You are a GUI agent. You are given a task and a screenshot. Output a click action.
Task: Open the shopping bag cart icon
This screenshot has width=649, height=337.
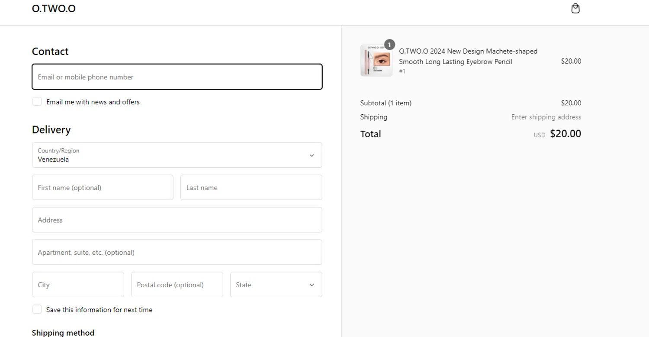coord(575,8)
